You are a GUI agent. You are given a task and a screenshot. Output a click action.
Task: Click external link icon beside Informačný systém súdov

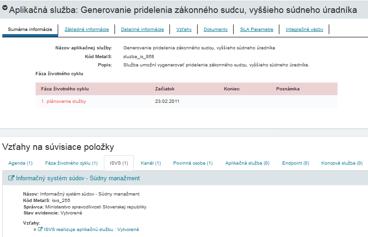(x=12, y=178)
